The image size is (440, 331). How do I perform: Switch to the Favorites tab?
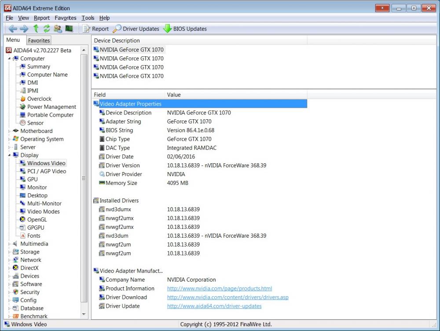[39, 40]
